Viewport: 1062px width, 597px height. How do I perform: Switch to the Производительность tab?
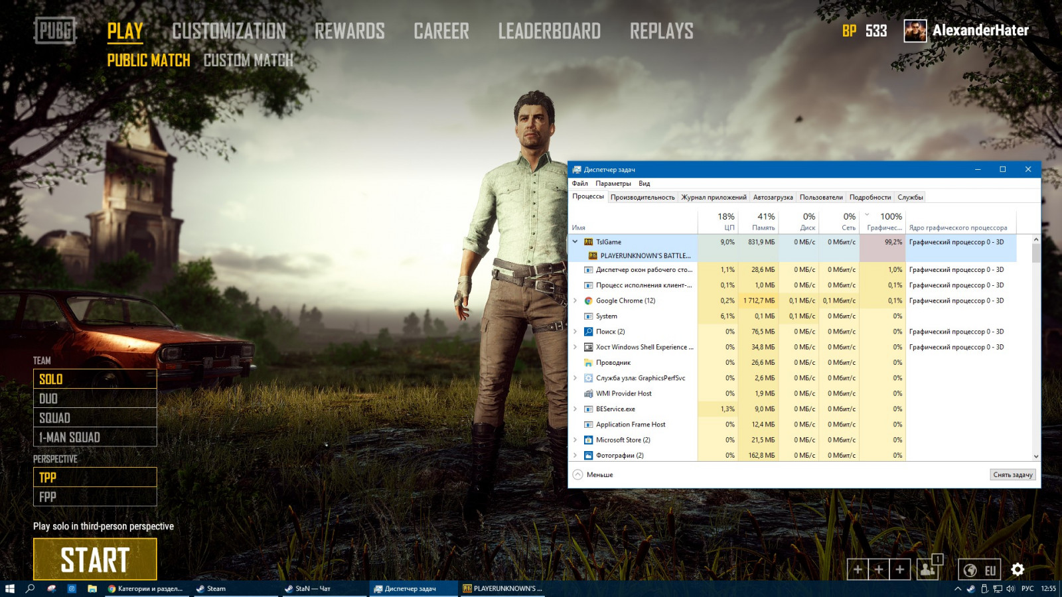[643, 197]
